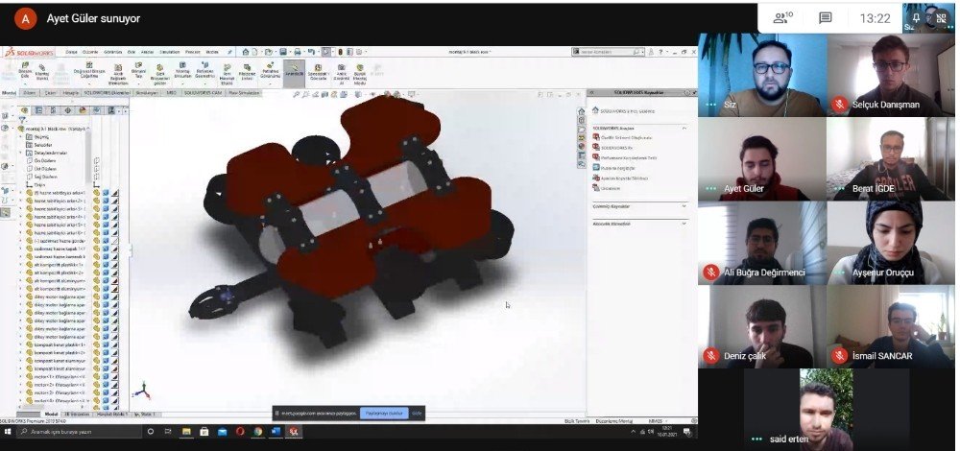
Task: Open the FeatureManager design tree tab icon
Action: (x=25, y=110)
